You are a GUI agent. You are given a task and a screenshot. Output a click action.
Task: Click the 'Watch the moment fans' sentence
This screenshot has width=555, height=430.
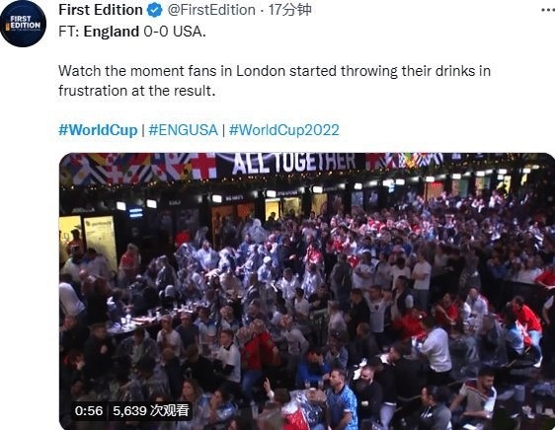tap(137, 71)
